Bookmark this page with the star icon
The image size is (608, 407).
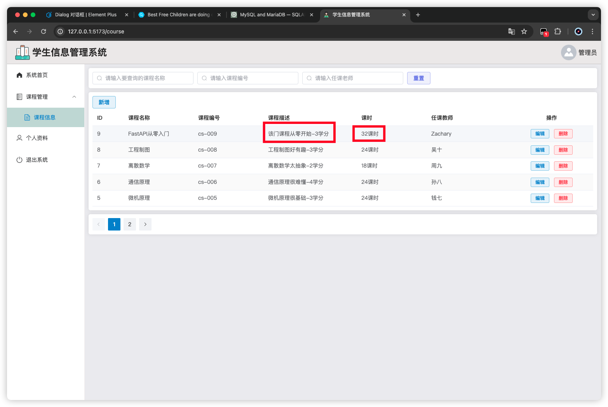point(524,31)
